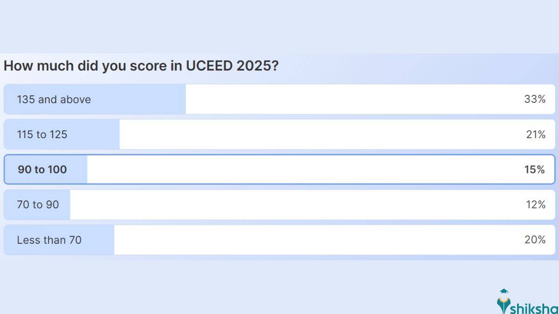
Task: Select the '135 and above' poll option
Action: 279,99
